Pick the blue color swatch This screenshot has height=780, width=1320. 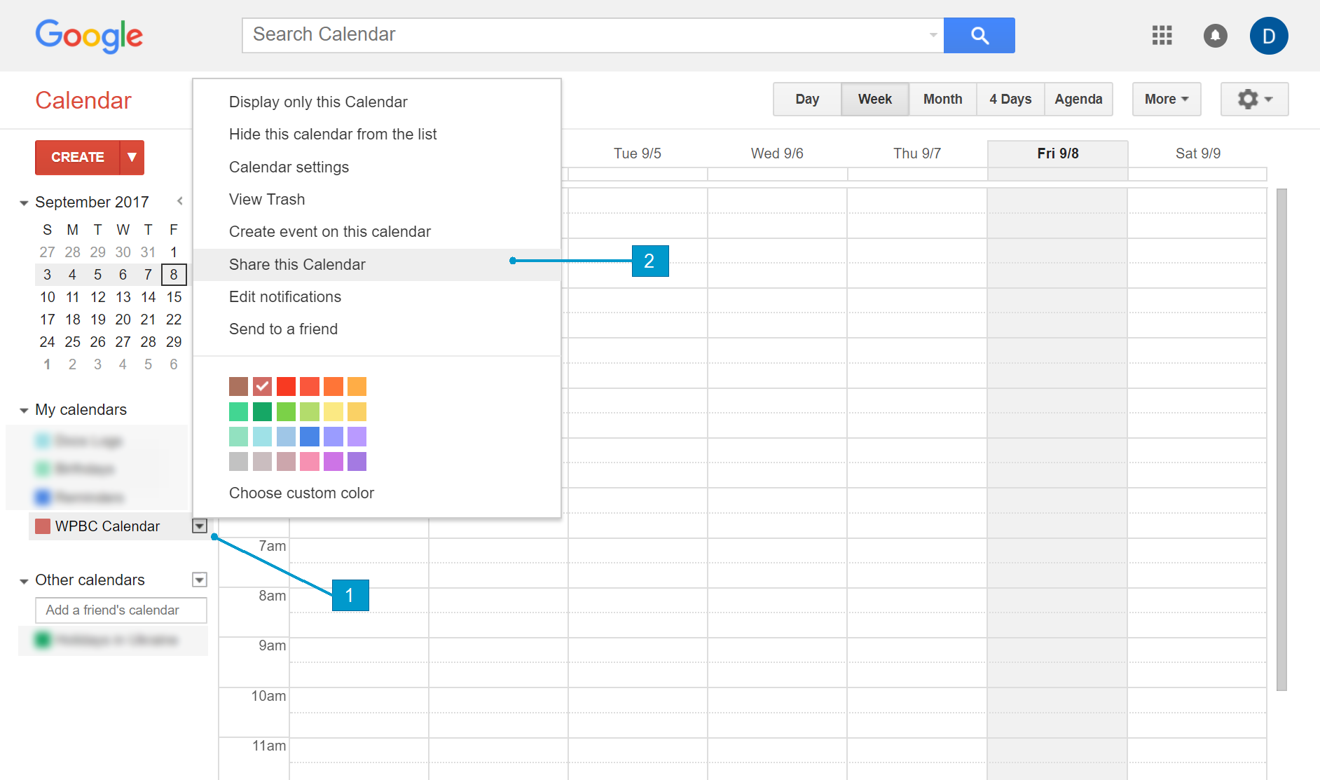310,437
